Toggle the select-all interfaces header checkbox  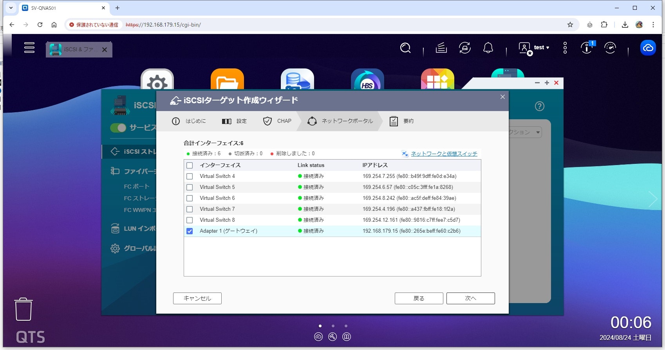(190, 165)
